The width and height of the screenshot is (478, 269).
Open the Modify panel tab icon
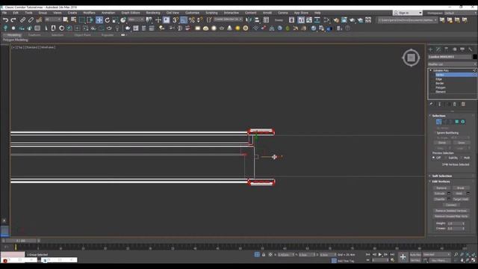click(x=438, y=49)
